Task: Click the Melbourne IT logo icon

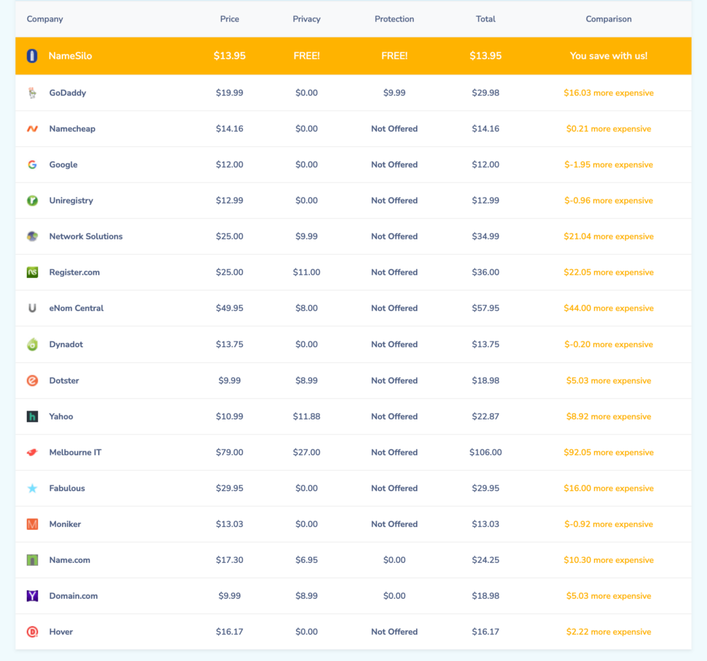Action: [x=32, y=452]
